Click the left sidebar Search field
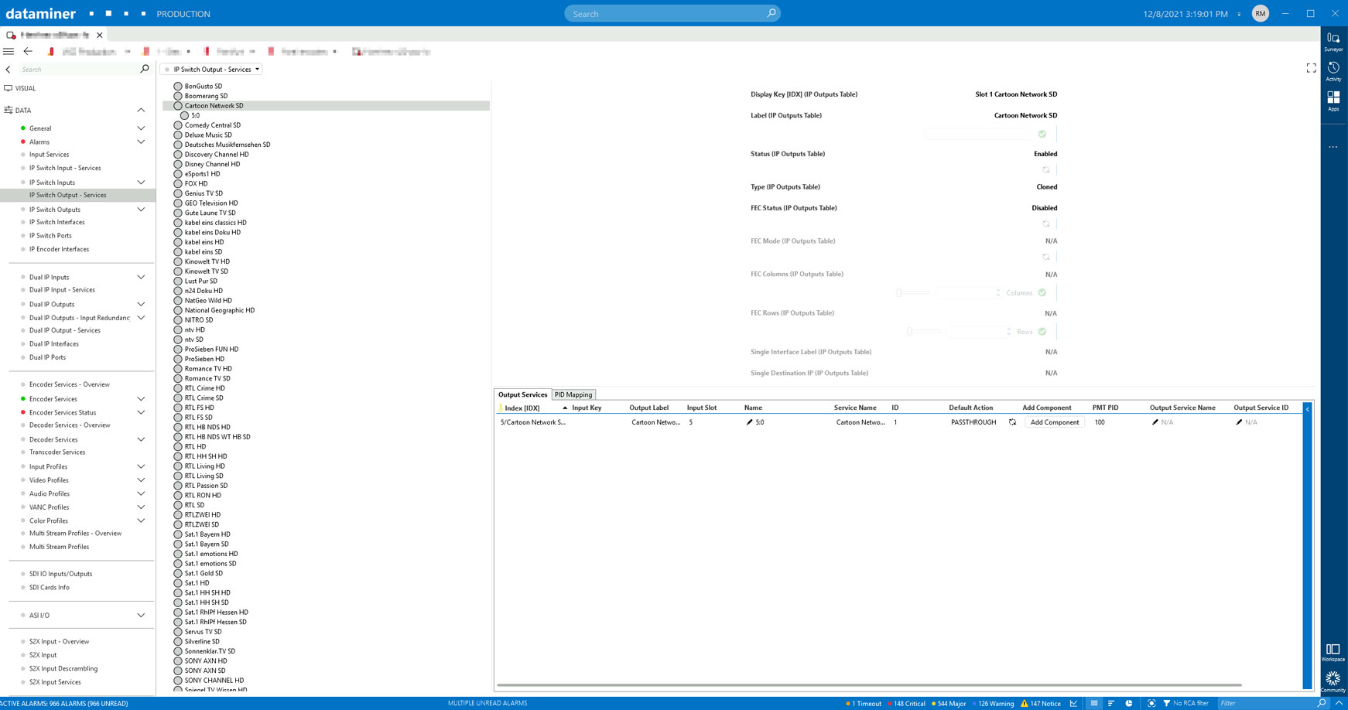 [79, 70]
